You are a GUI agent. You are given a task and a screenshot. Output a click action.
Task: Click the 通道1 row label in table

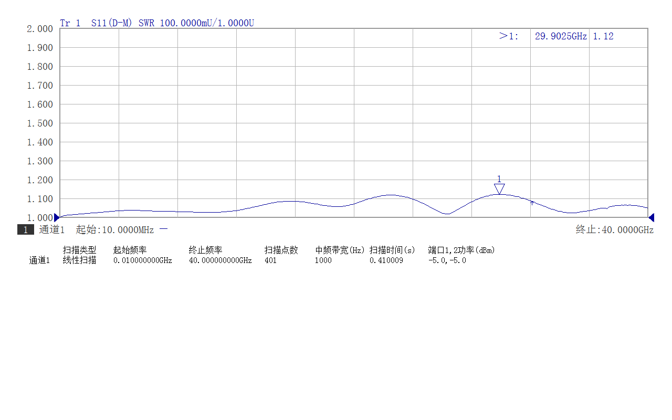coord(39,260)
